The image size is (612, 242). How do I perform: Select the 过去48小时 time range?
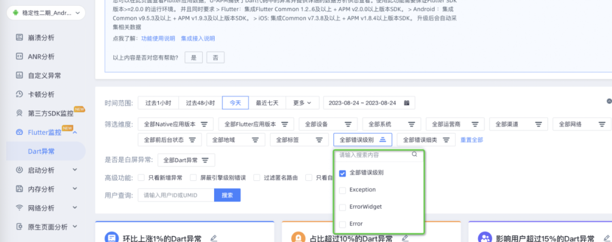coord(200,103)
